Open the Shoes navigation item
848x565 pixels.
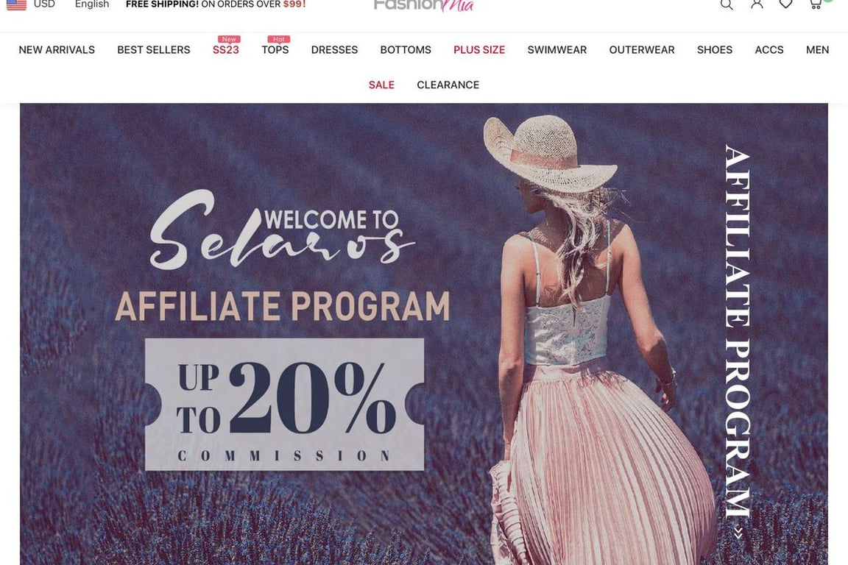(715, 50)
